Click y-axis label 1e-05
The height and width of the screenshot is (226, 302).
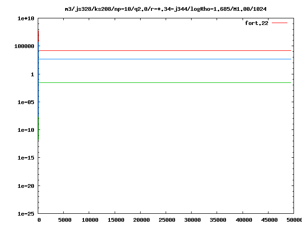pos(26,102)
